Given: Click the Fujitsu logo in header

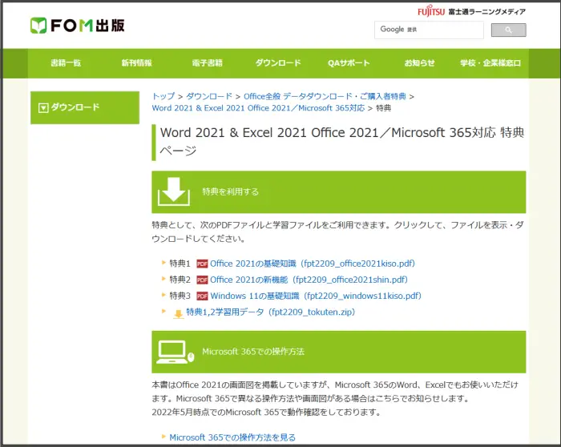Looking at the screenshot, I should [431, 11].
